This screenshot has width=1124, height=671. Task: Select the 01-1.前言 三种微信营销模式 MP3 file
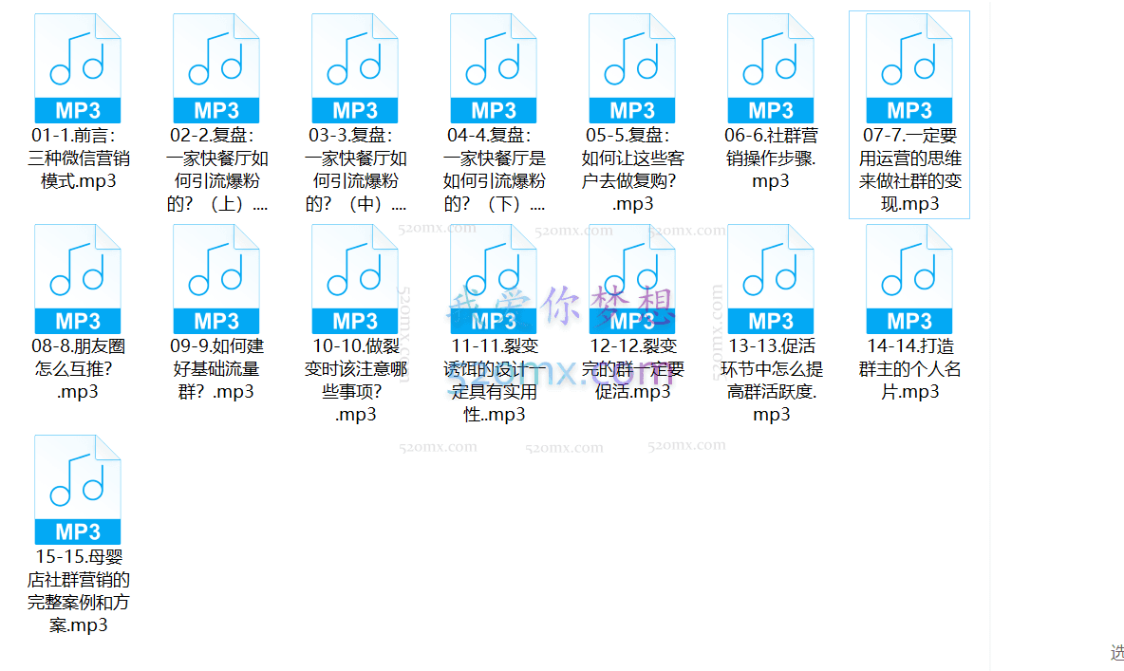pyautogui.click(x=78, y=68)
